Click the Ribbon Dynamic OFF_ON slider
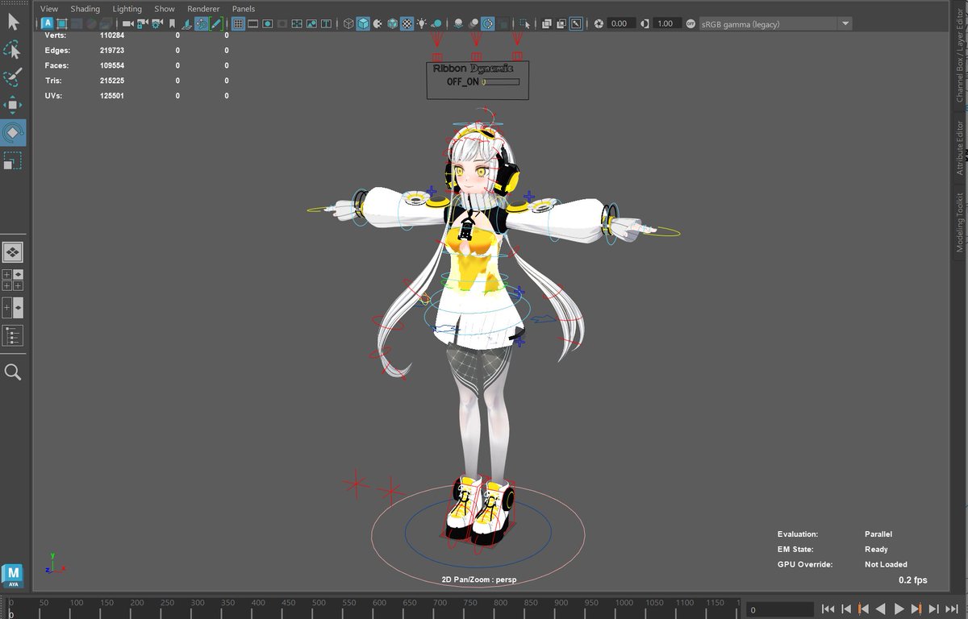Viewport: 968px width, 619px height. coord(500,82)
